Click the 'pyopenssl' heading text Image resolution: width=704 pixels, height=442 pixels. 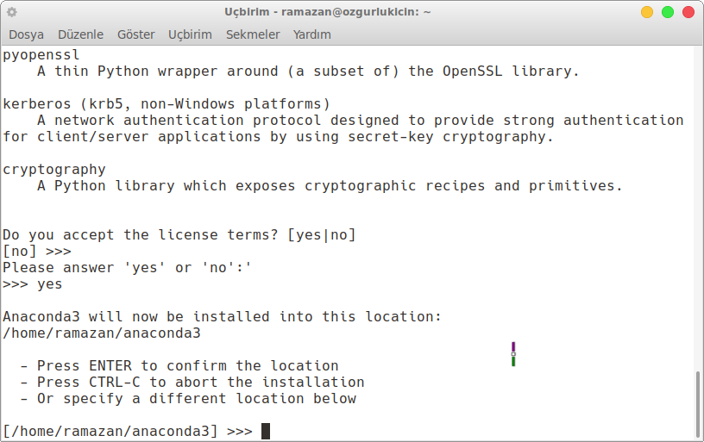pyautogui.click(x=41, y=55)
